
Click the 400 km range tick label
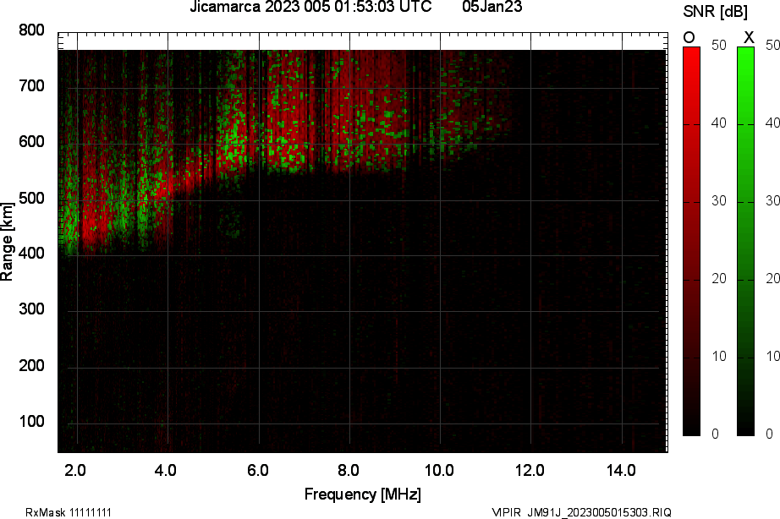pyautogui.click(x=32, y=253)
